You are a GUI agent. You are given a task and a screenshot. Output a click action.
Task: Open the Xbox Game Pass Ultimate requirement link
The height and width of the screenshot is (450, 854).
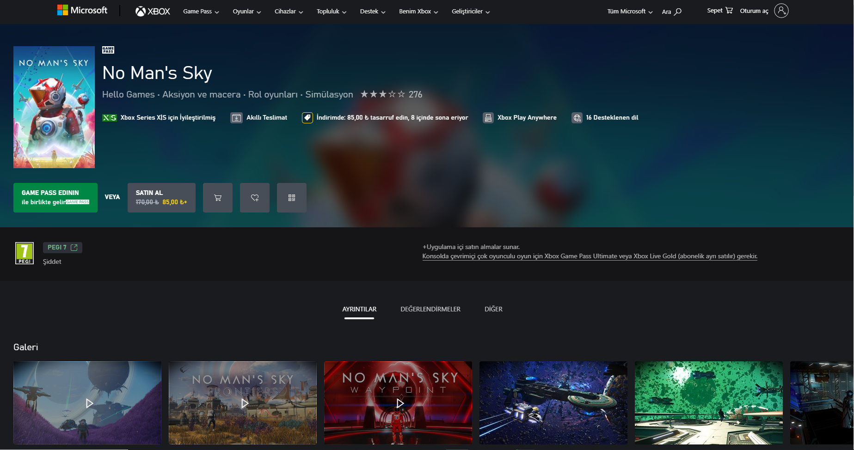[x=590, y=256]
